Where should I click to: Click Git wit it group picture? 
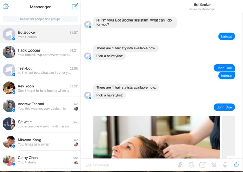tap(9, 124)
